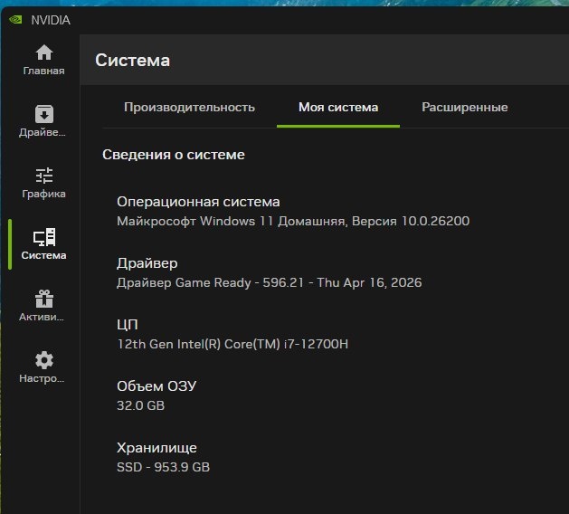Open the Драйверы download sidebar icon
The width and height of the screenshot is (569, 514).
pyautogui.click(x=44, y=114)
